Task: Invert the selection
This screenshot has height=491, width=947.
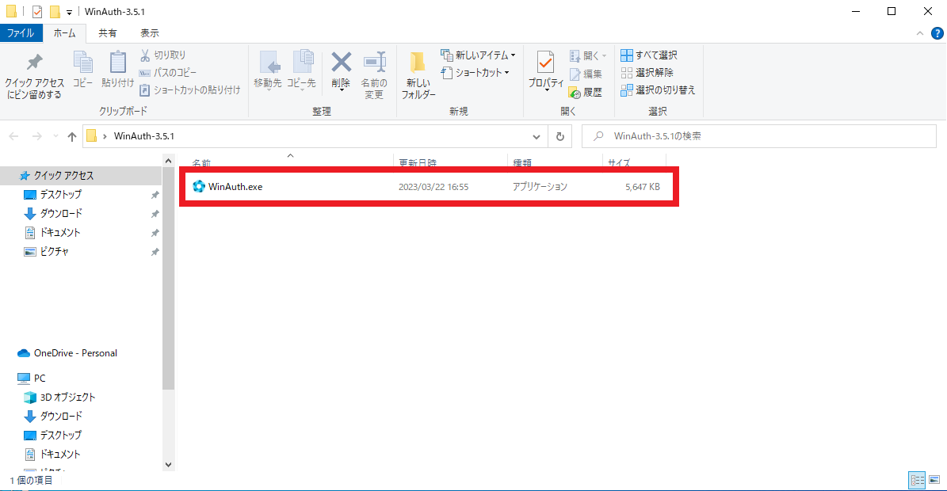Action: 658,89
